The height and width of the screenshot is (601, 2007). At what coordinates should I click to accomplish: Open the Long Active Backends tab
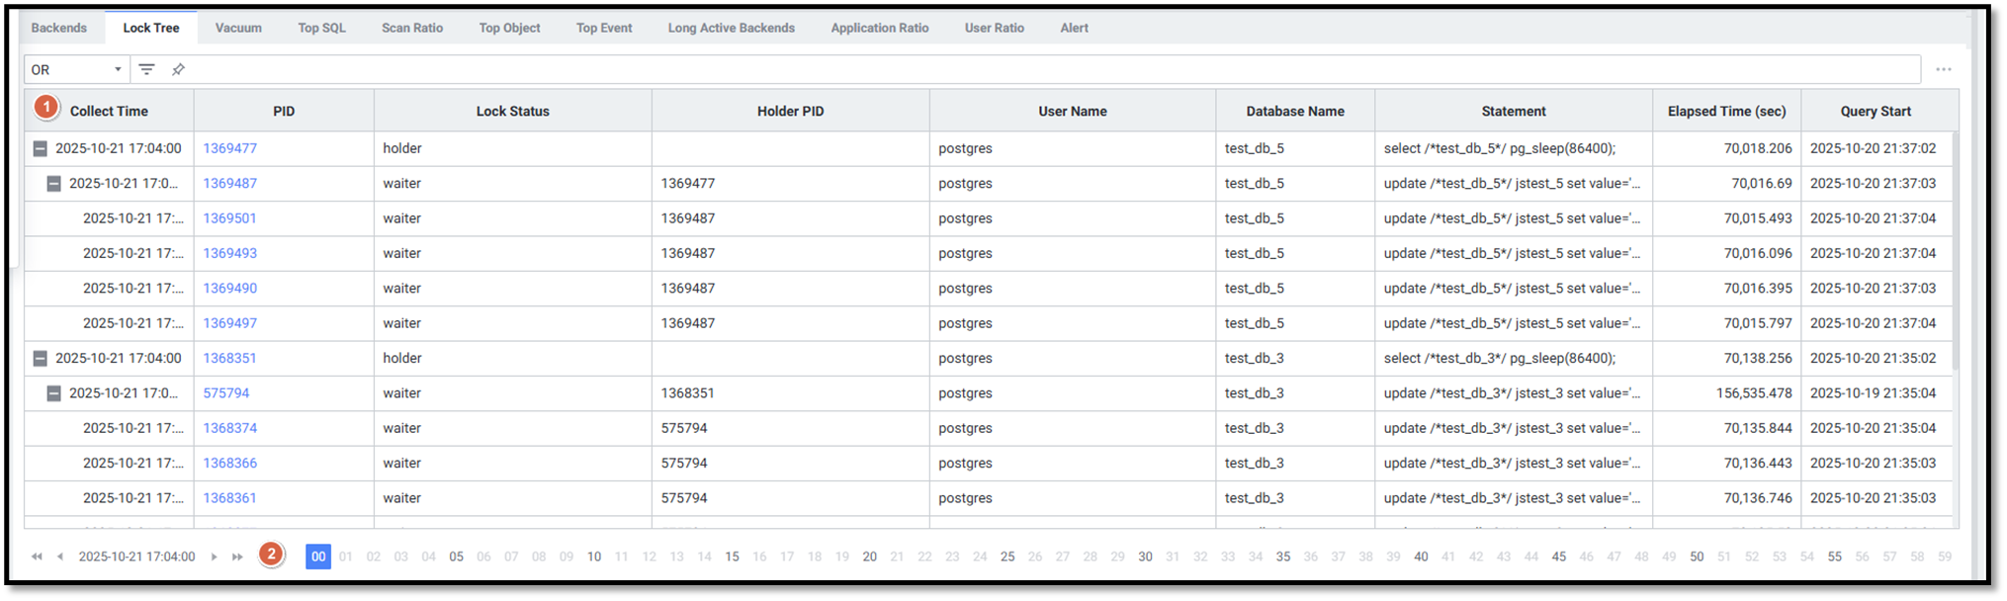pyautogui.click(x=731, y=28)
